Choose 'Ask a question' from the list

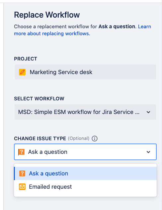[x=85, y=173]
